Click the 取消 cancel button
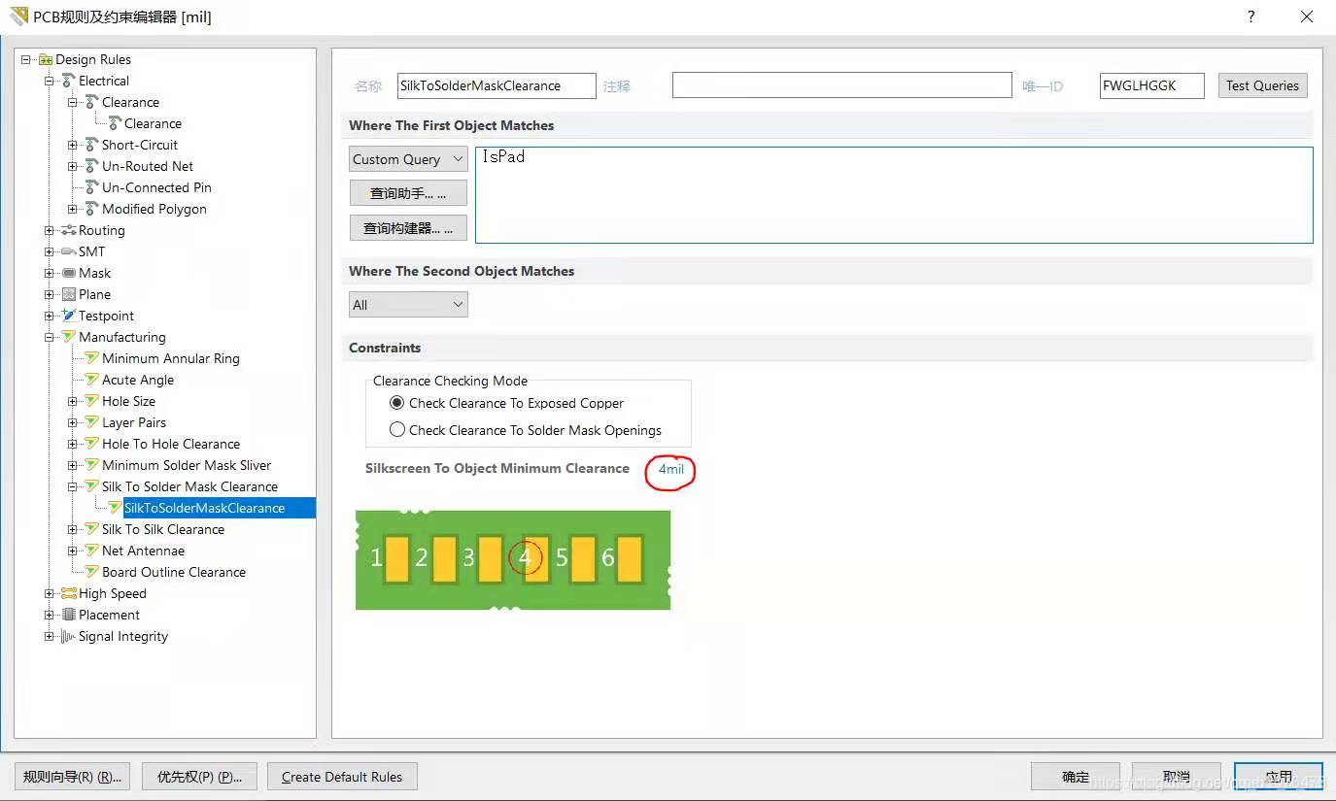 1177,777
